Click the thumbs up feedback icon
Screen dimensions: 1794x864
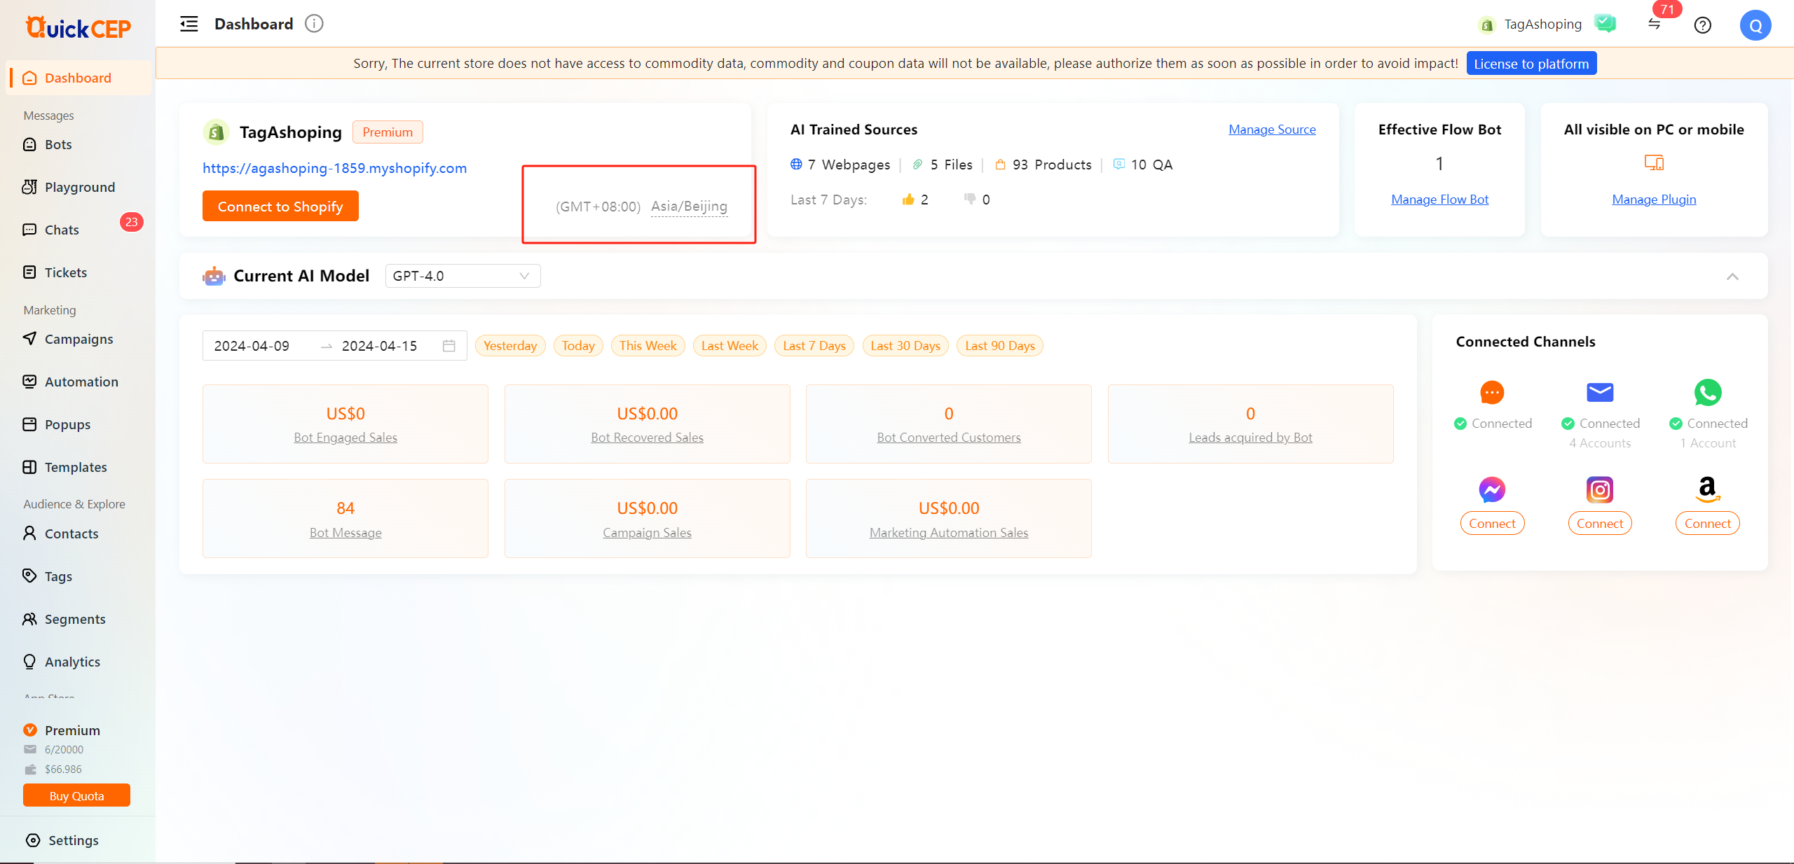pos(908,200)
